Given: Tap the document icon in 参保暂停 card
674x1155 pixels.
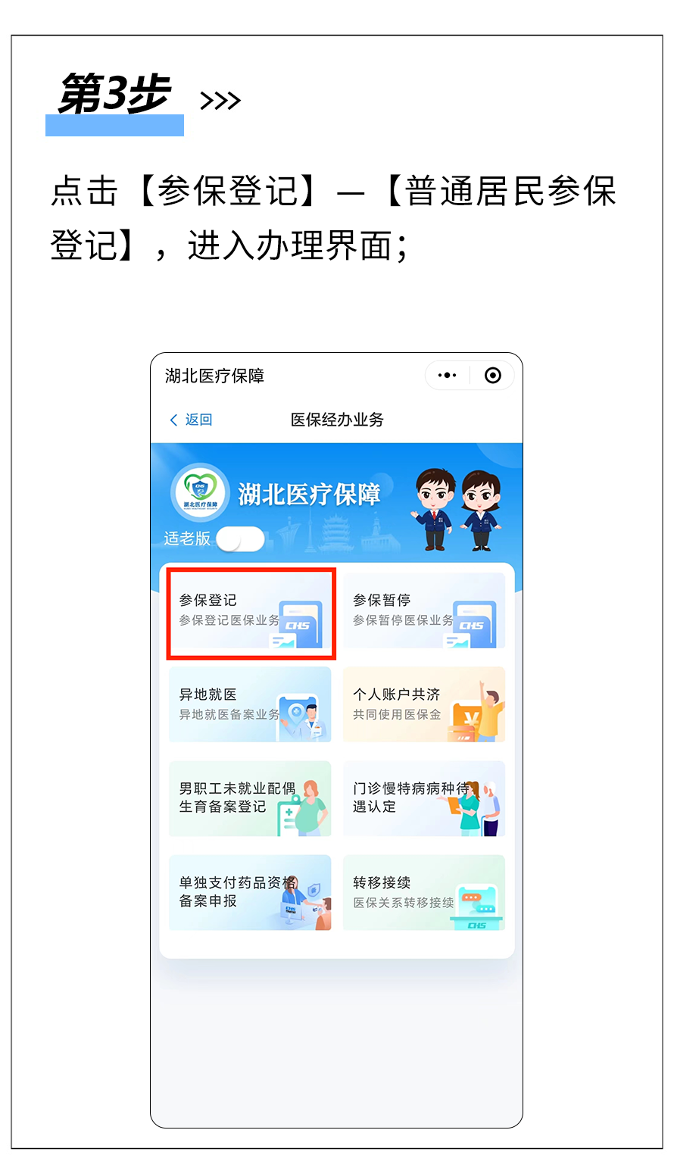Looking at the screenshot, I should [472, 624].
